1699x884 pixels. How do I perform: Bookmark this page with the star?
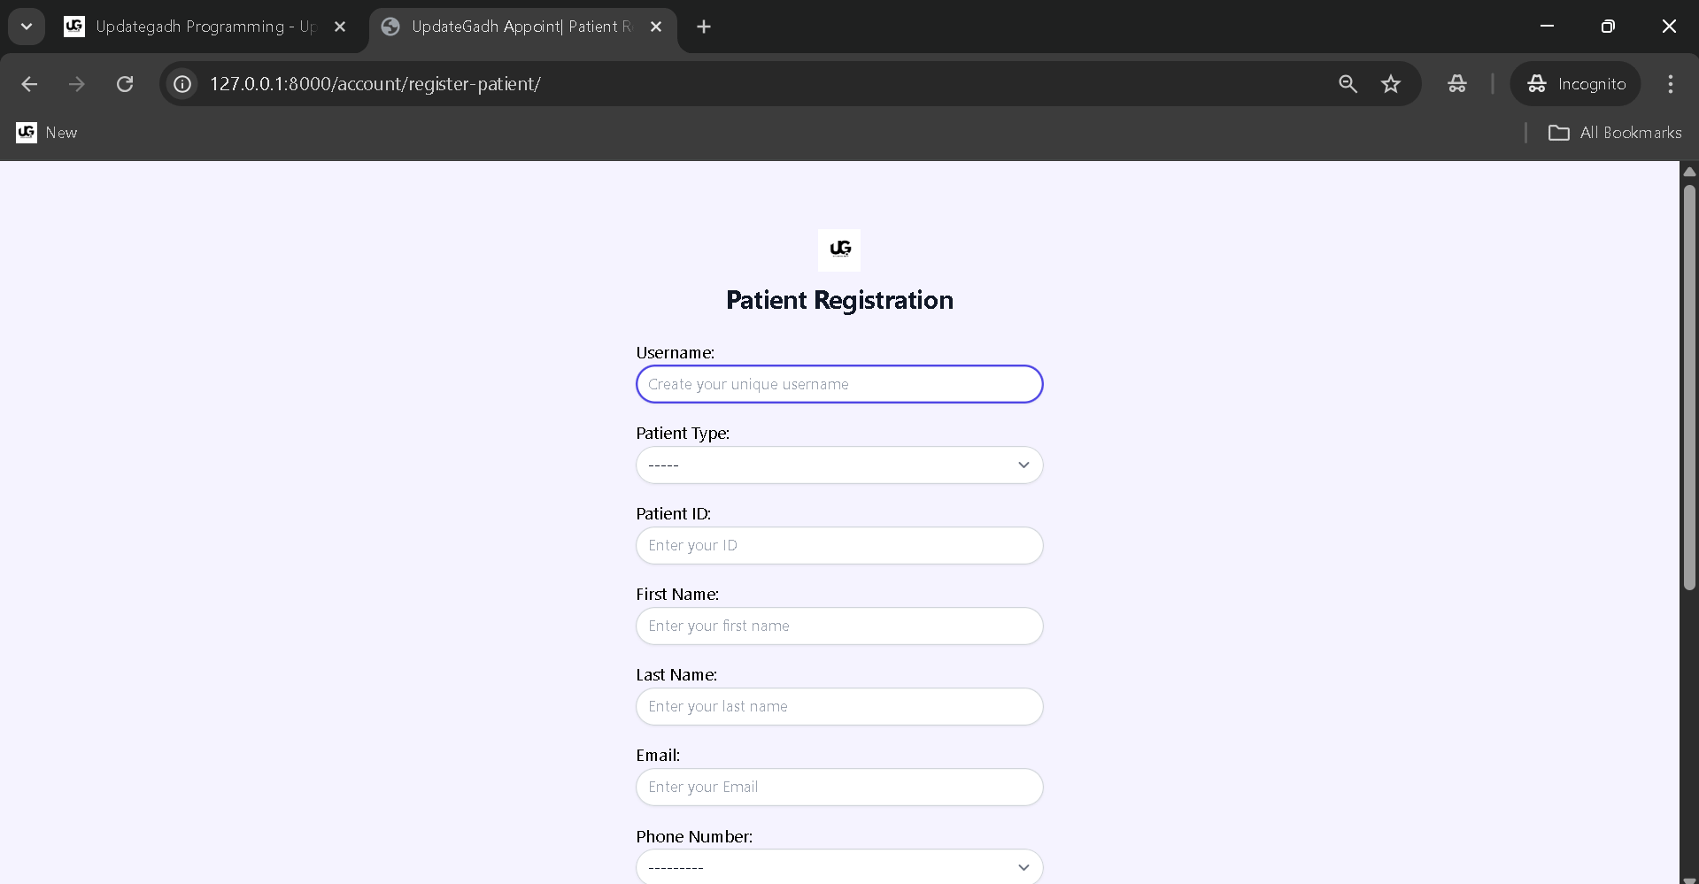pyautogui.click(x=1391, y=84)
